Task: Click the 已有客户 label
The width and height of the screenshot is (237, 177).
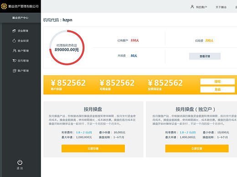Action: [x=123, y=40]
